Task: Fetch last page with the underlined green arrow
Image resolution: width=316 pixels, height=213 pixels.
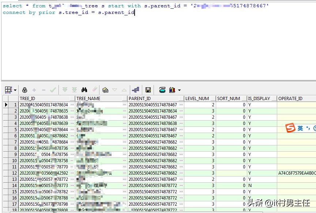Action: [x=75, y=90]
